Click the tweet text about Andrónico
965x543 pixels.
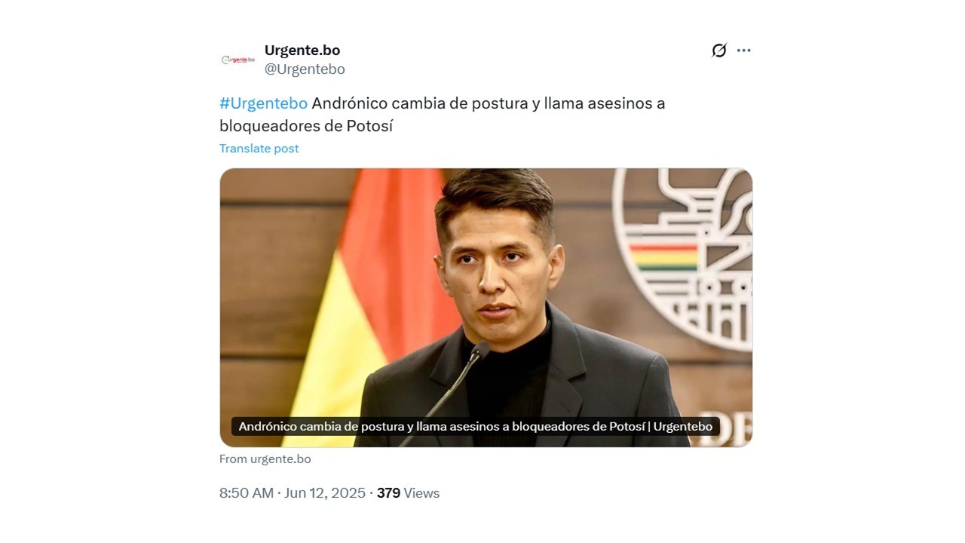click(x=443, y=115)
